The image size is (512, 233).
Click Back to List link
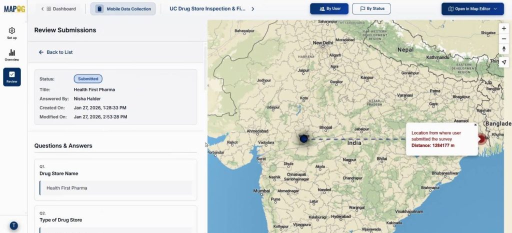pos(55,52)
